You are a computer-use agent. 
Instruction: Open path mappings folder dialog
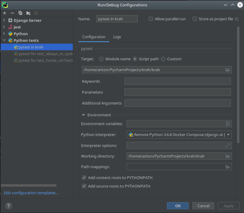pyautogui.click(x=228, y=167)
